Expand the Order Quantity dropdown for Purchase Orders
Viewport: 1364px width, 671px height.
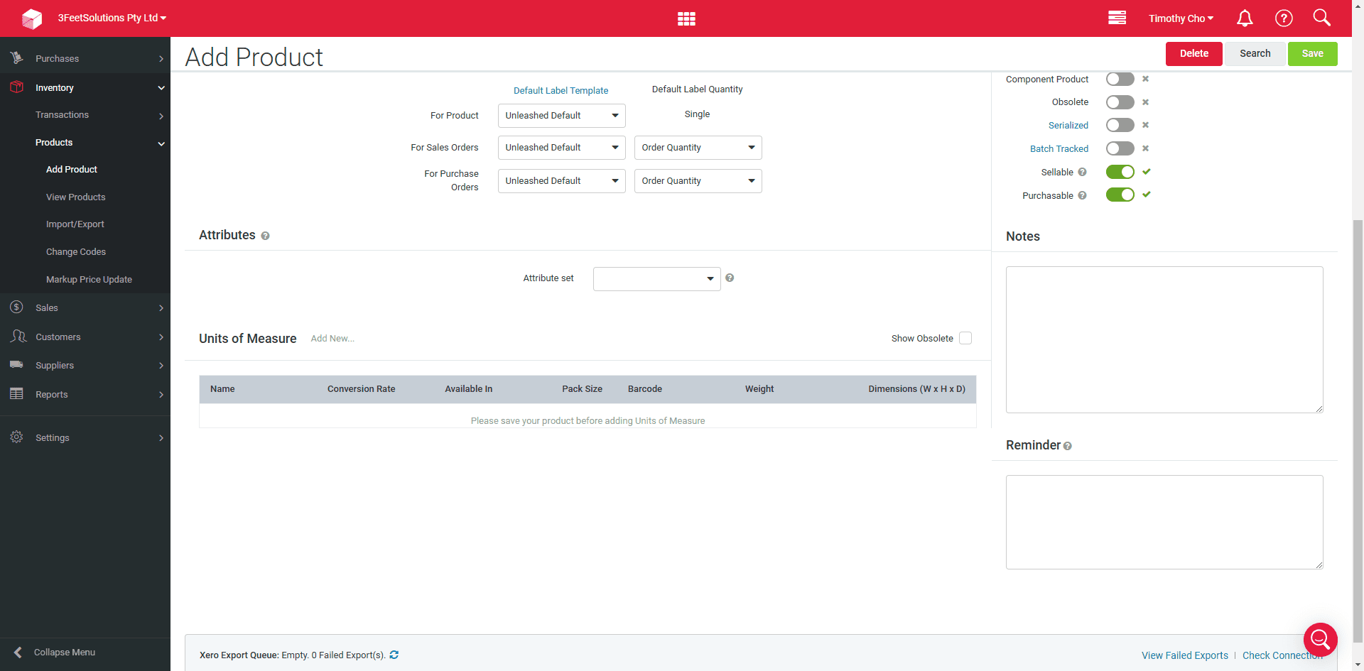698,181
